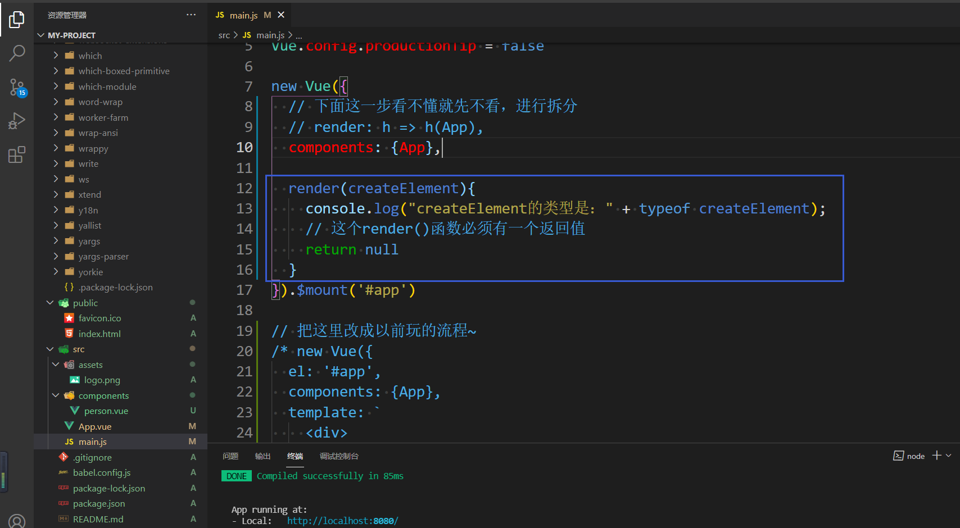Select the wrap-ansi folder row
Viewport: 960px width, 528px height.
click(x=120, y=133)
